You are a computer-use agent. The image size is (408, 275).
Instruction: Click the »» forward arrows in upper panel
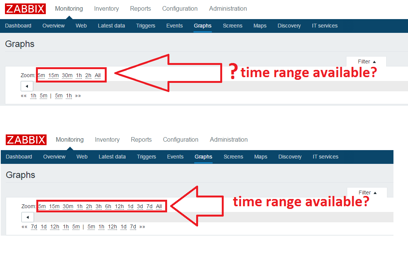click(78, 96)
